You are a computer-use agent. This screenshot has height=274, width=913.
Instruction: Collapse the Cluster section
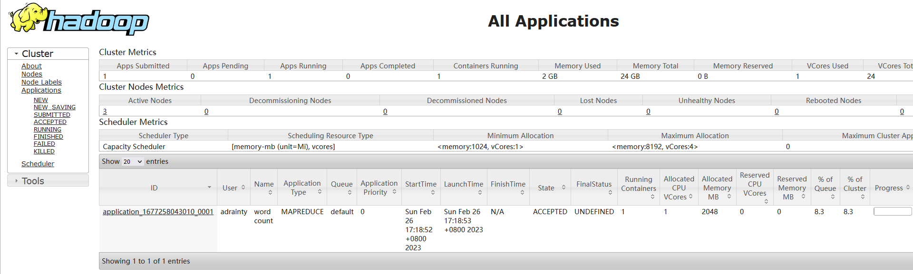(48, 54)
